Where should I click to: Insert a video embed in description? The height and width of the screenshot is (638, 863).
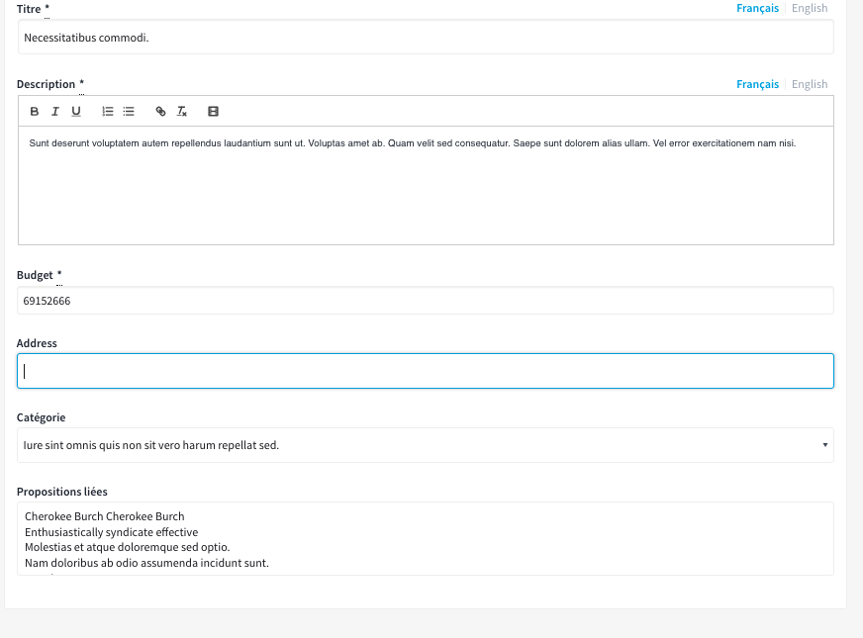(213, 111)
